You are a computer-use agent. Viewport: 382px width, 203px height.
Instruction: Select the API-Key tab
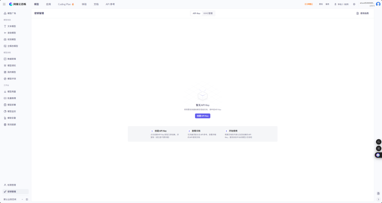tap(196, 13)
